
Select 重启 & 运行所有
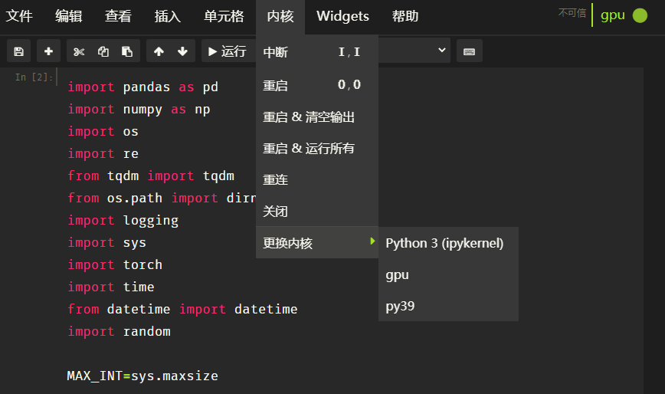pyautogui.click(x=317, y=149)
